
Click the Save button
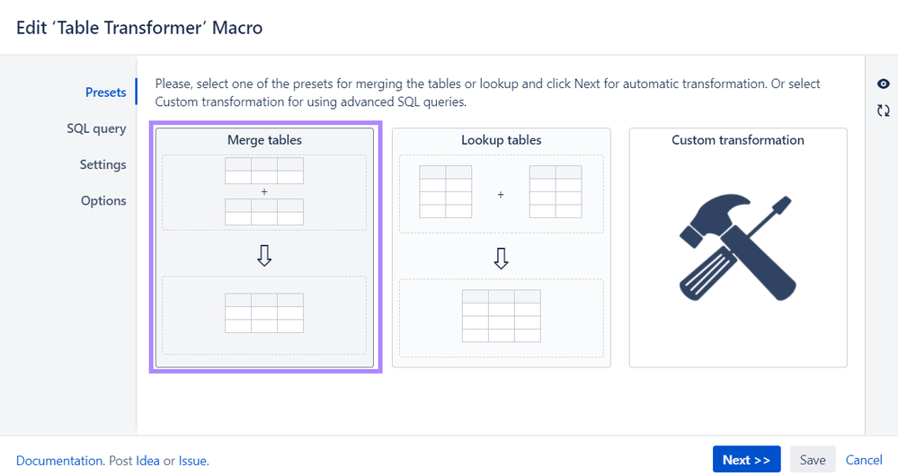click(x=813, y=460)
